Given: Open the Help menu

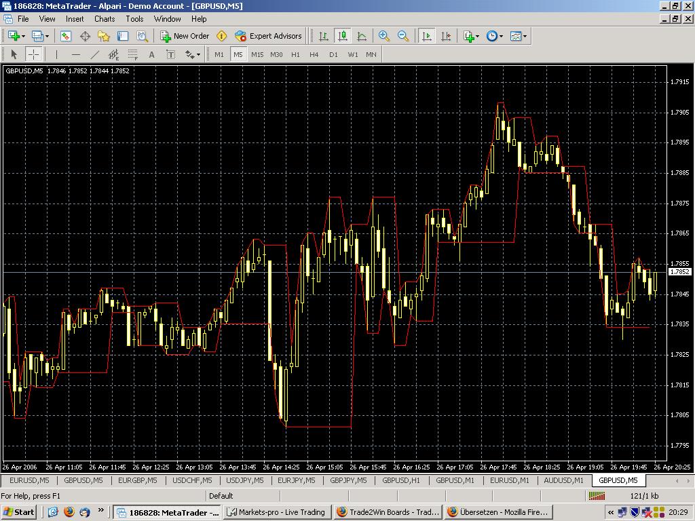Looking at the screenshot, I should [x=199, y=18].
